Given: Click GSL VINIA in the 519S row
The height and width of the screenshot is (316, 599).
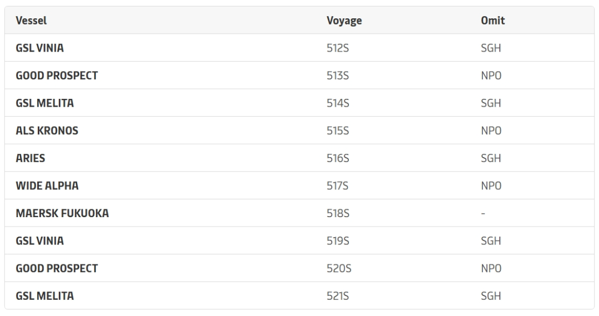Looking at the screenshot, I should [x=40, y=241].
